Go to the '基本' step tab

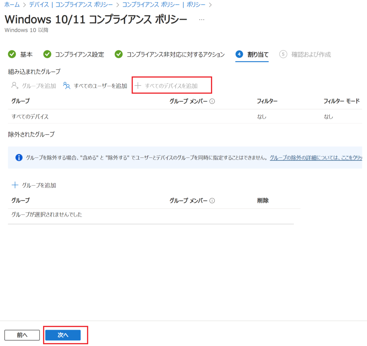pyautogui.click(x=20, y=54)
